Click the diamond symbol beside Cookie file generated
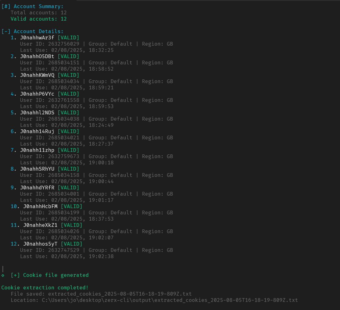Screen dimensions: 340x310 tap(3, 275)
